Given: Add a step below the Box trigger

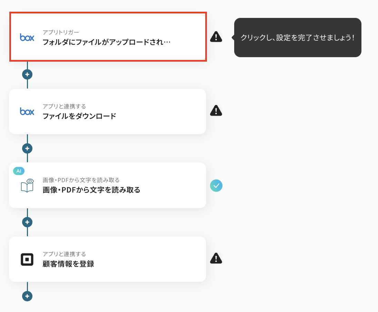Looking at the screenshot, I should [27, 74].
